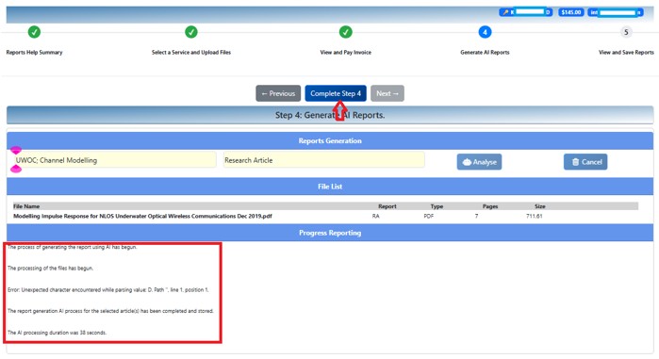
Task: Open the View and Pay Invoice step label
Action: [x=345, y=53]
